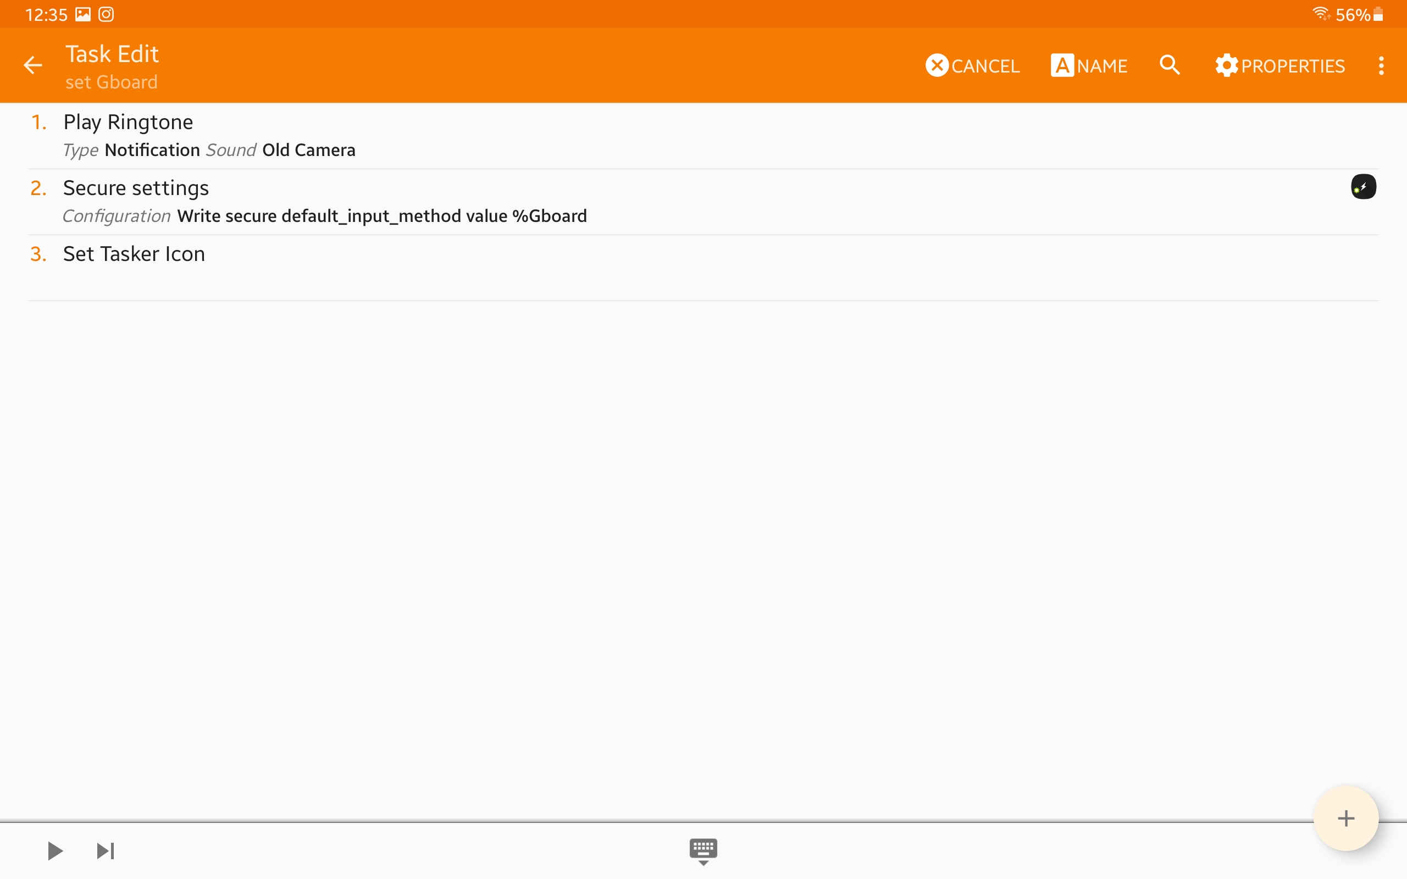
Task: Hide keyboard using bottom keyboard icon
Action: pos(703,851)
